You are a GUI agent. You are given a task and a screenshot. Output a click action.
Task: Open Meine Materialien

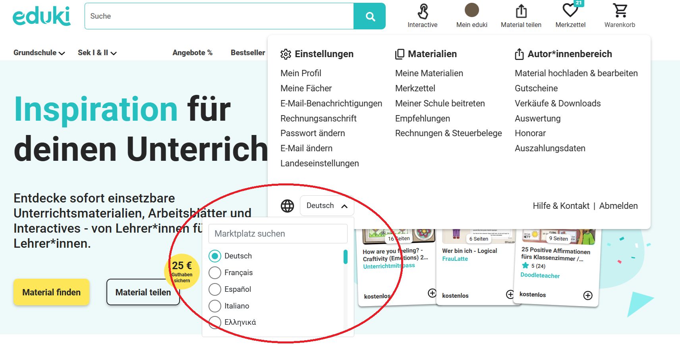coord(429,73)
